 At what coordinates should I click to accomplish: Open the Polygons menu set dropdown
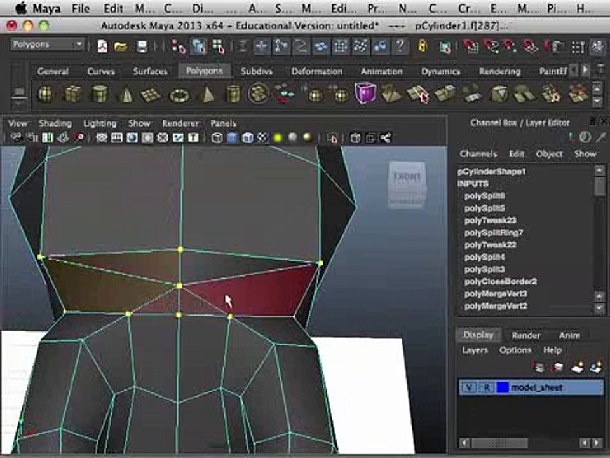(x=47, y=45)
